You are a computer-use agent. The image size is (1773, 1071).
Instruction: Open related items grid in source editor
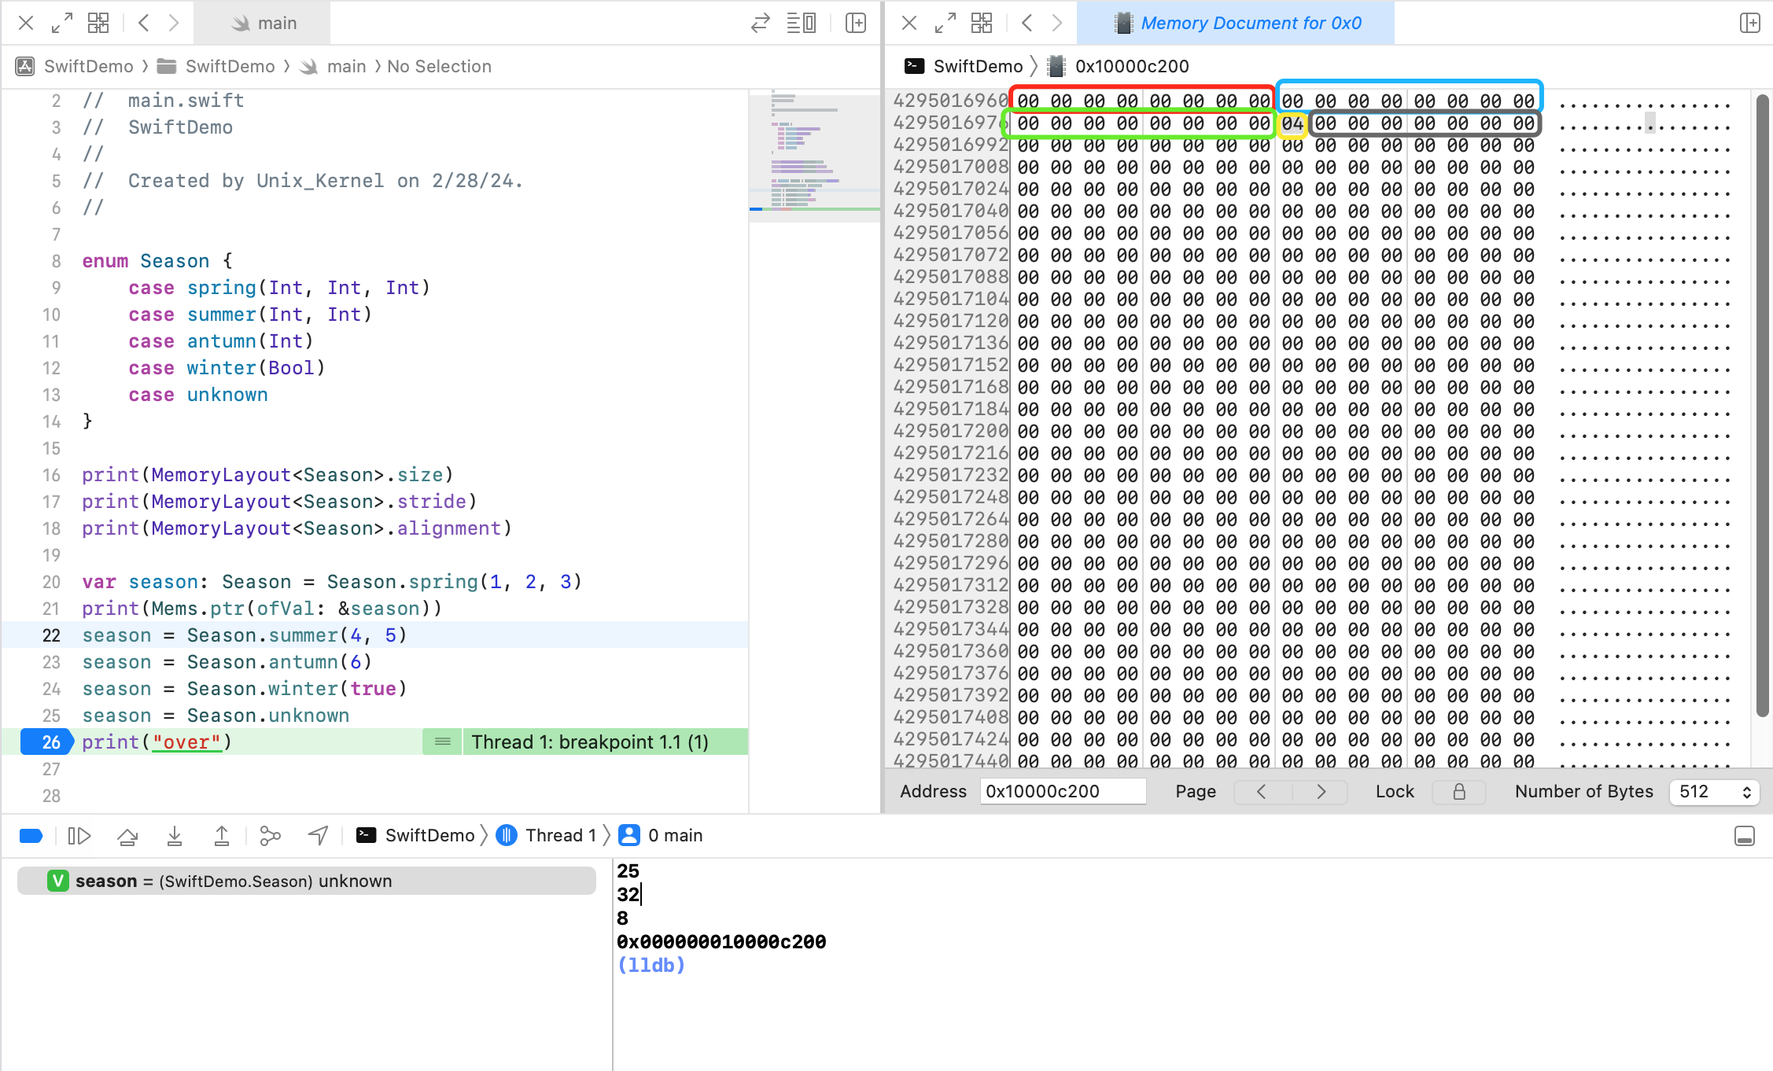[98, 23]
